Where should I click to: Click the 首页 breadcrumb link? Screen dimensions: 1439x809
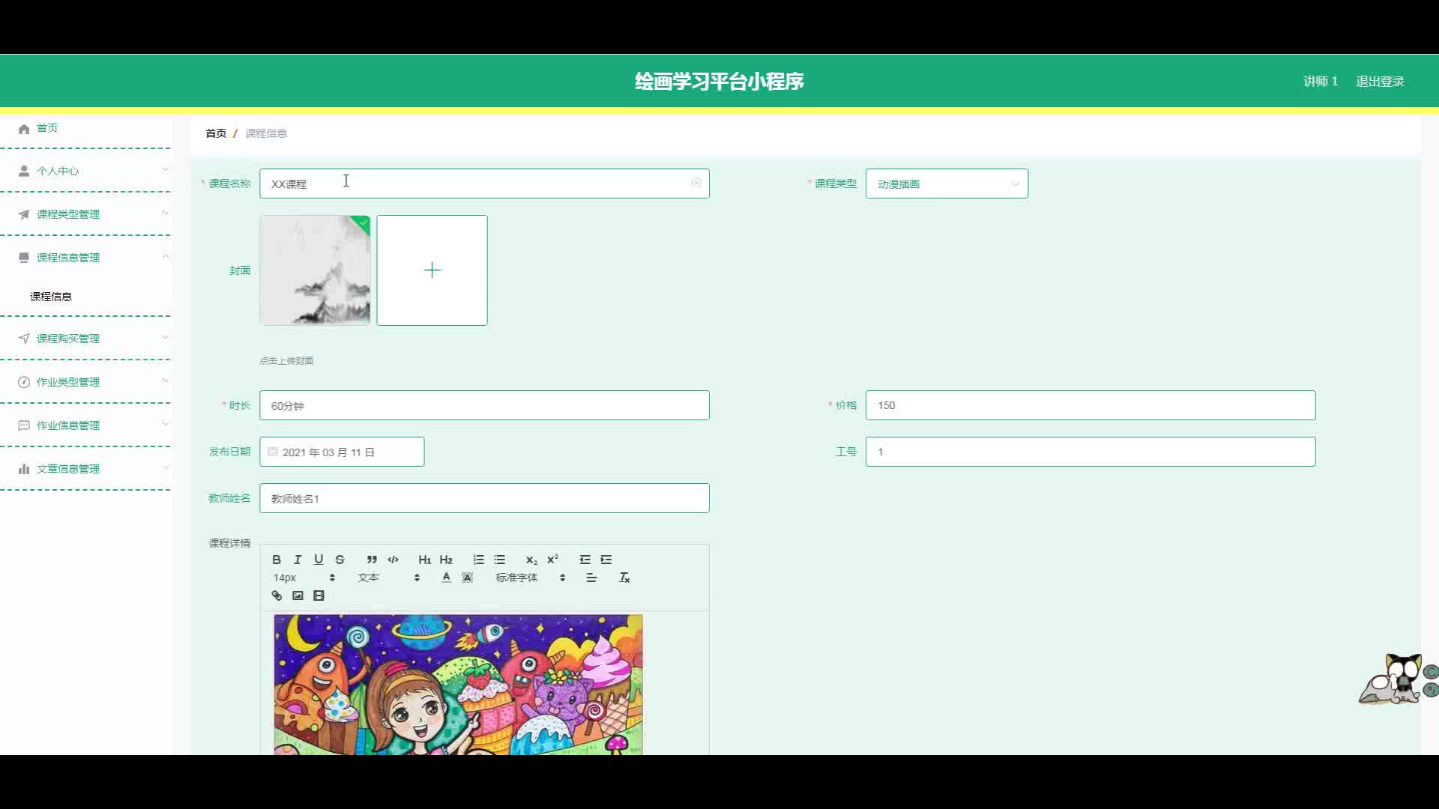(216, 133)
